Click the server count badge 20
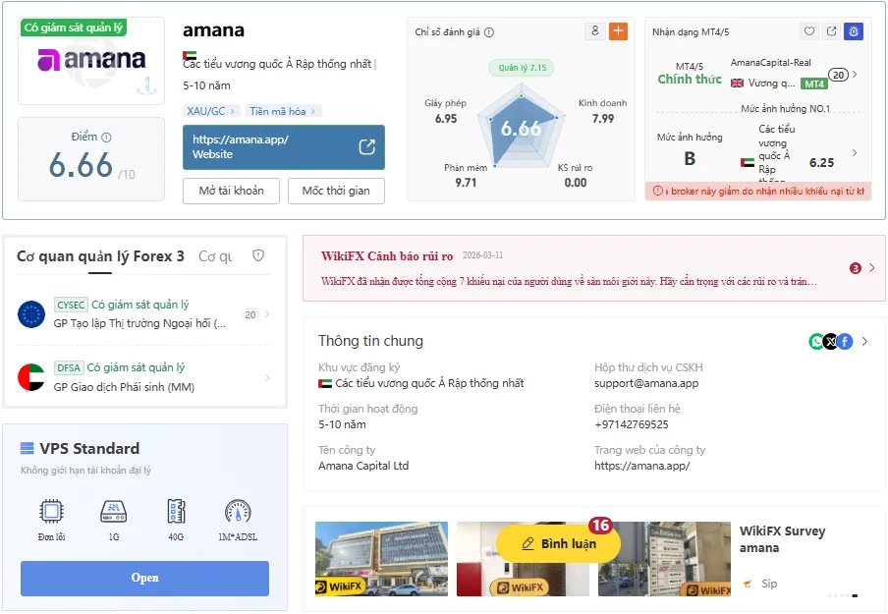This screenshot has width=888, height=614. [839, 75]
